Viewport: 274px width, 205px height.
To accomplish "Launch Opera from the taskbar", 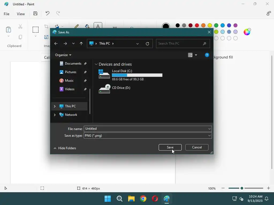I will click(x=155, y=199).
